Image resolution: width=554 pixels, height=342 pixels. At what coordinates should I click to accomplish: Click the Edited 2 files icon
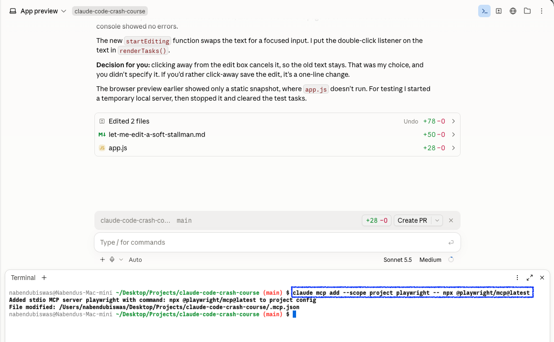102,121
